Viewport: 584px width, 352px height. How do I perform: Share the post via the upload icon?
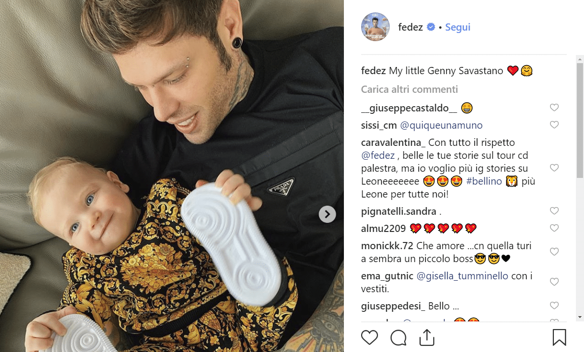(x=427, y=337)
